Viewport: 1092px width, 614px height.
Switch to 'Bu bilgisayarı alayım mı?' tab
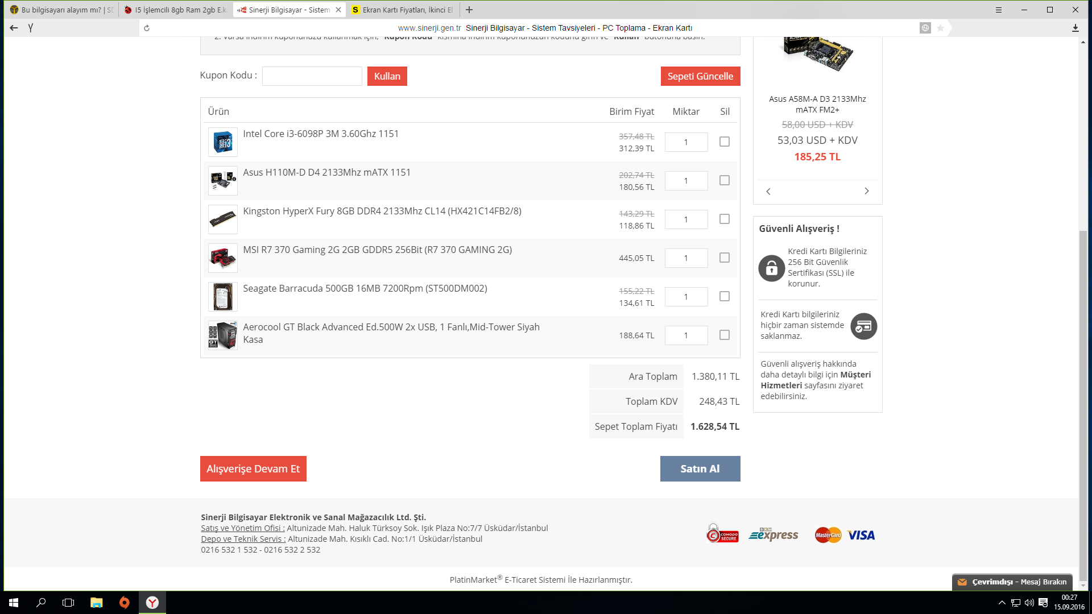61,10
